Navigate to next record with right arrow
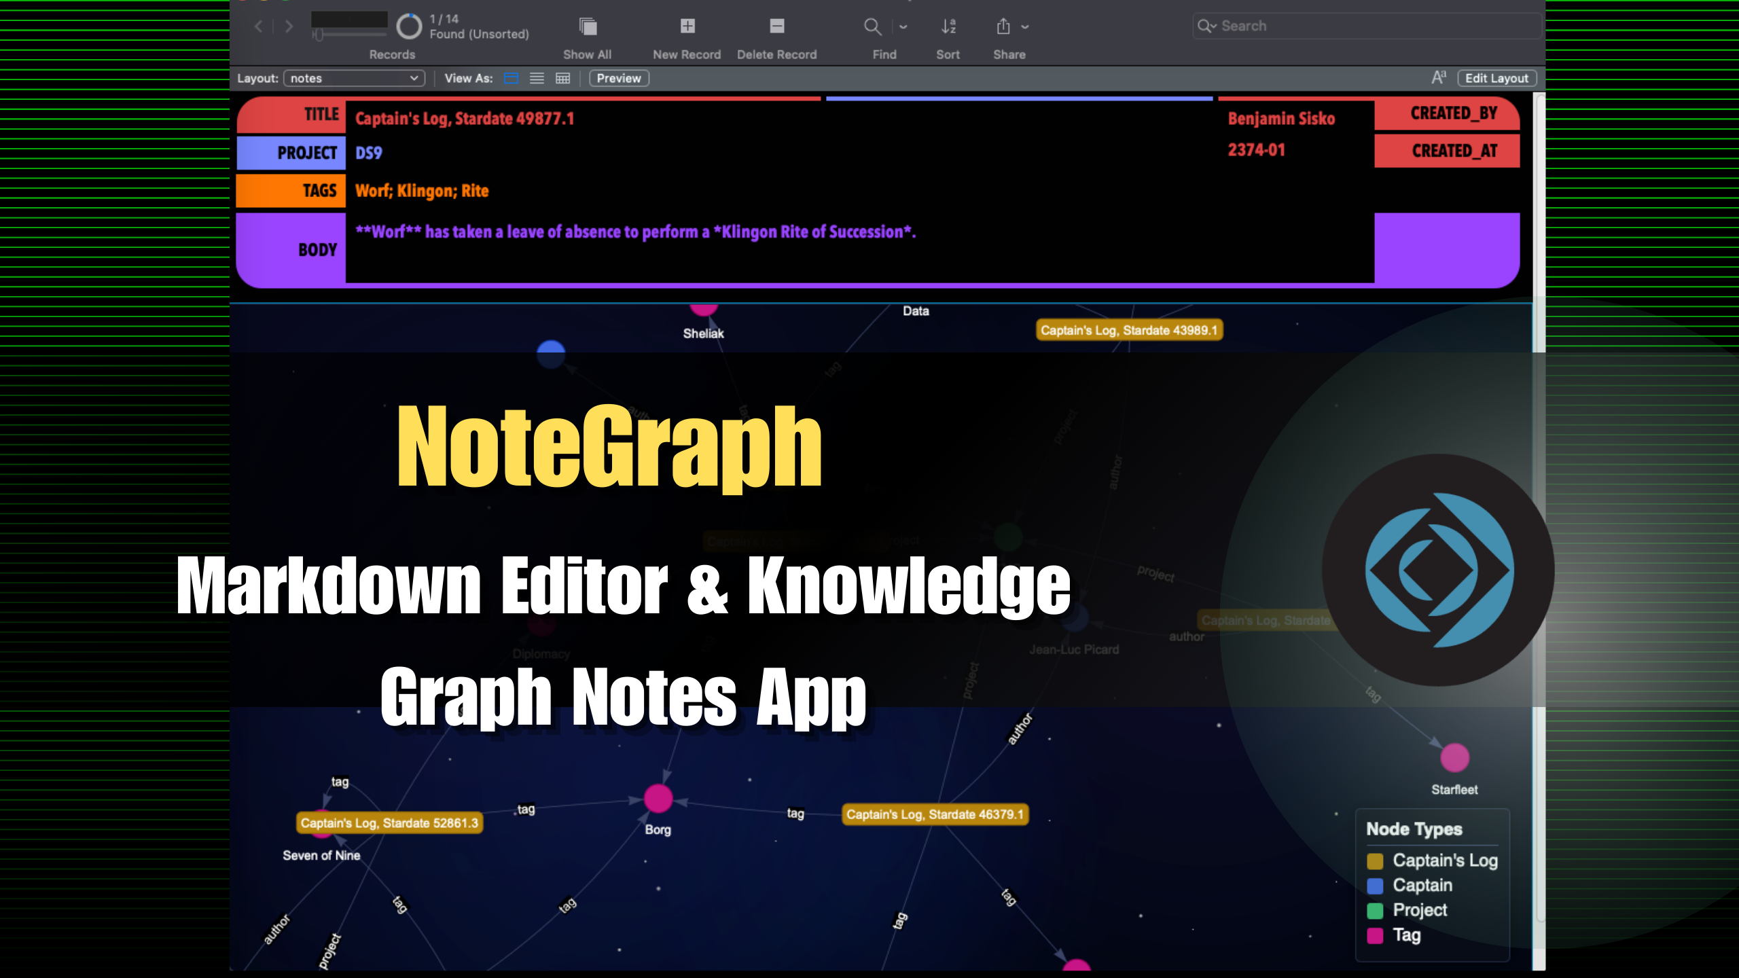Image resolution: width=1739 pixels, height=978 pixels. click(x=288, y=26)
